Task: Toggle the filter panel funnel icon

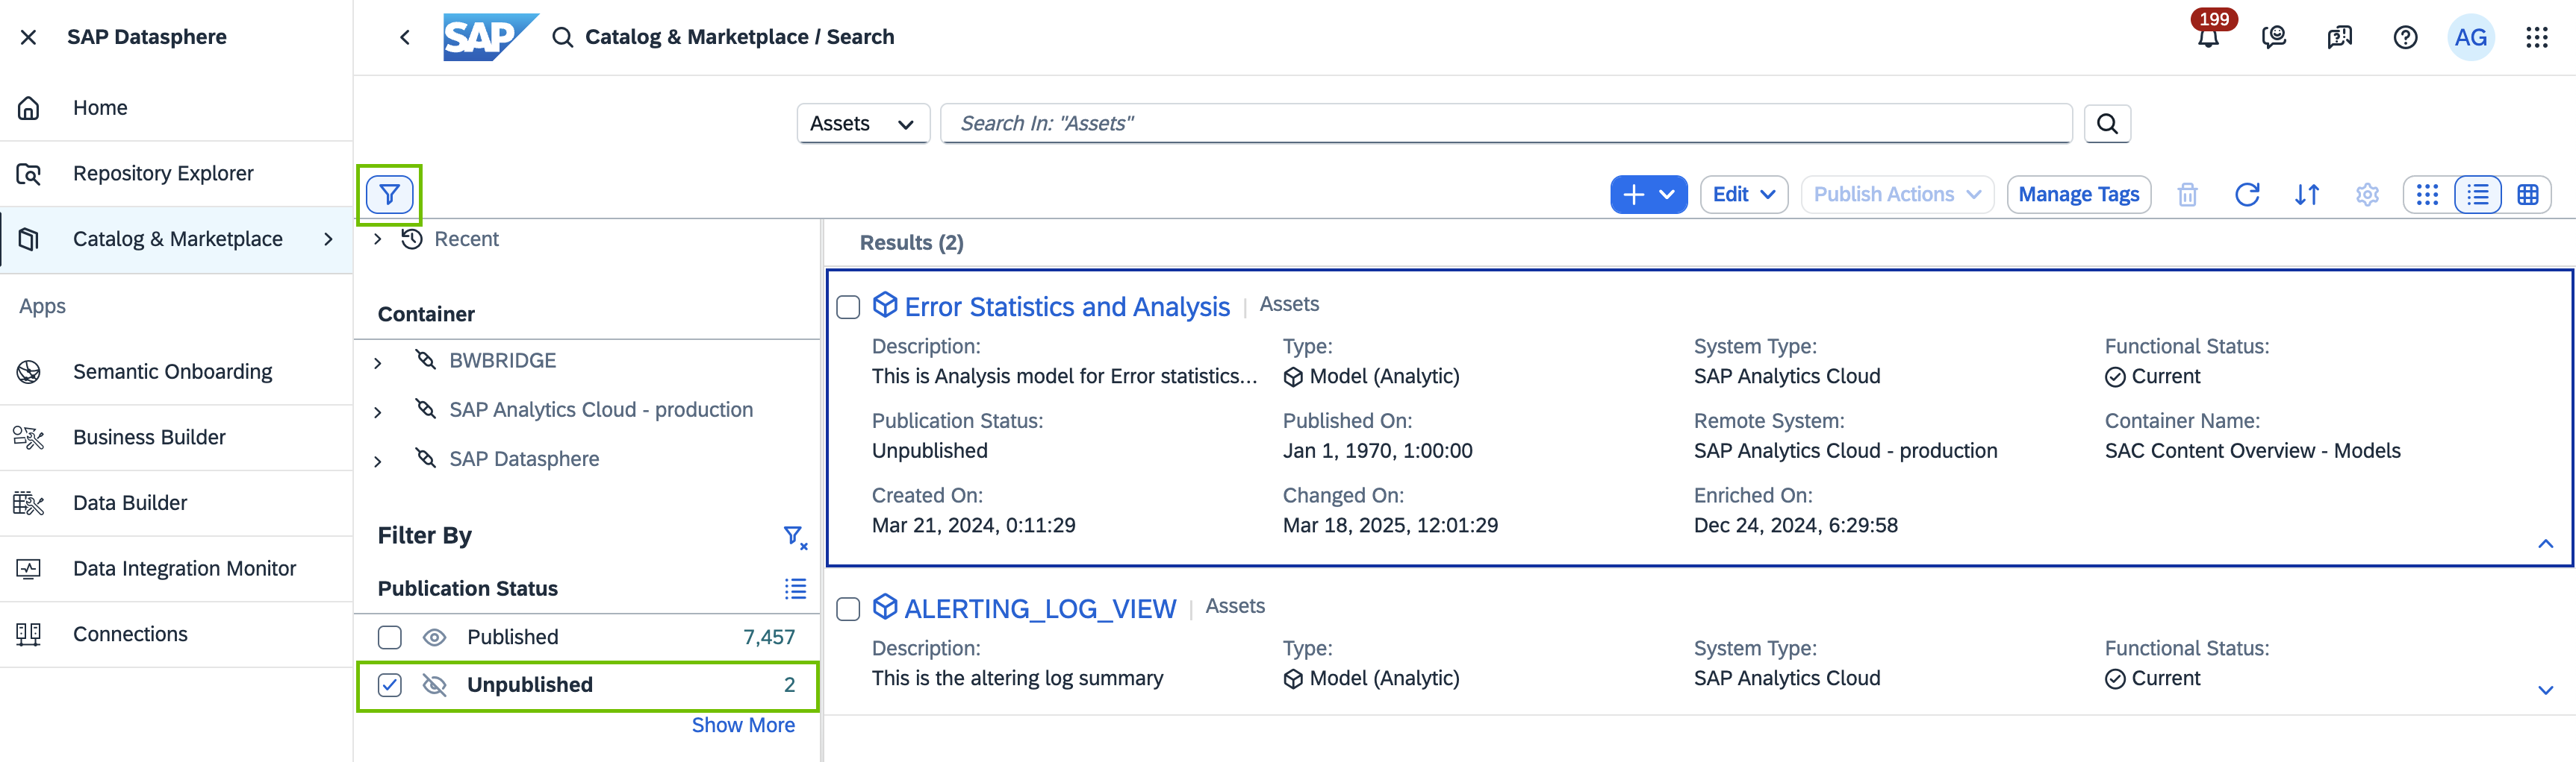Action: (389, 194)
